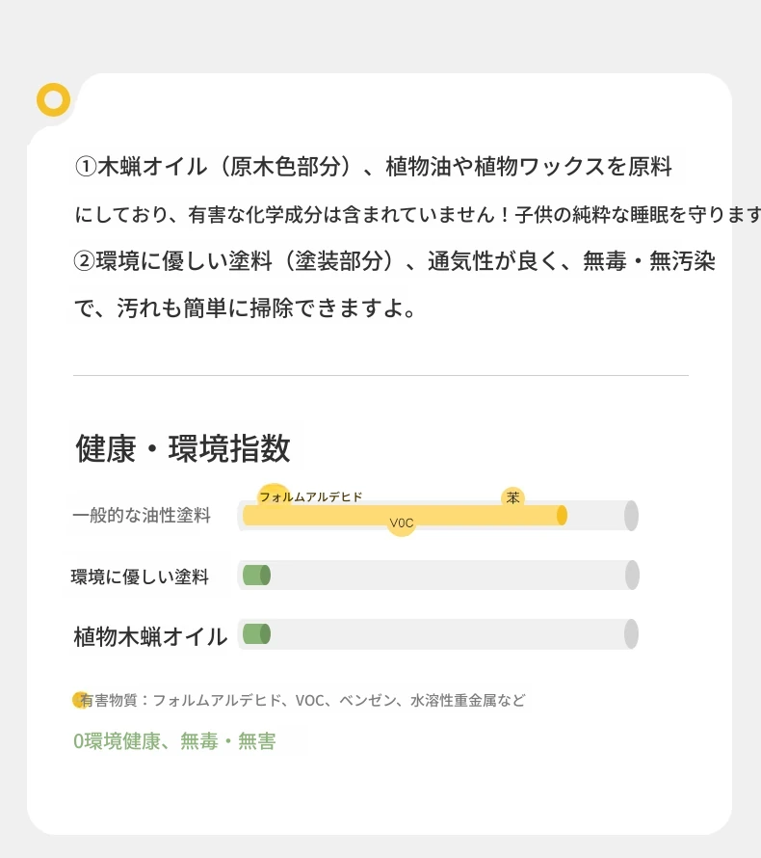
Task: Click the ②環境に優しい塗料 description line
Action: 394,260
